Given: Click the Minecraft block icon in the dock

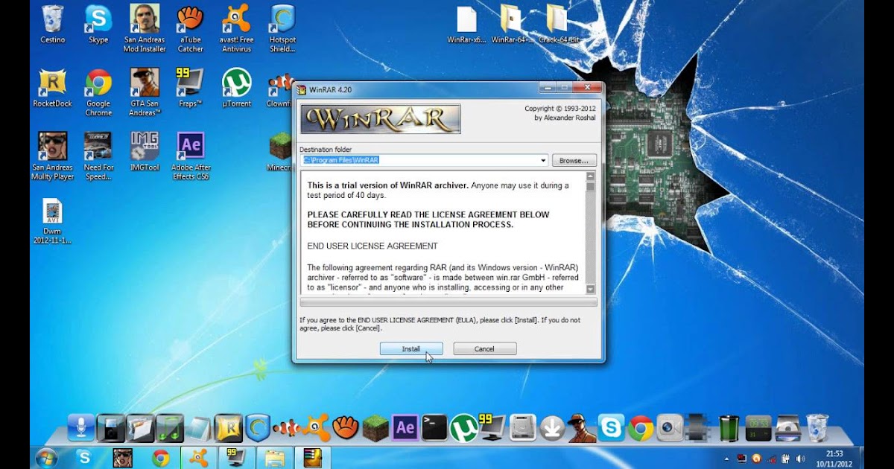Looking at the screenshot, I should 375,428.
